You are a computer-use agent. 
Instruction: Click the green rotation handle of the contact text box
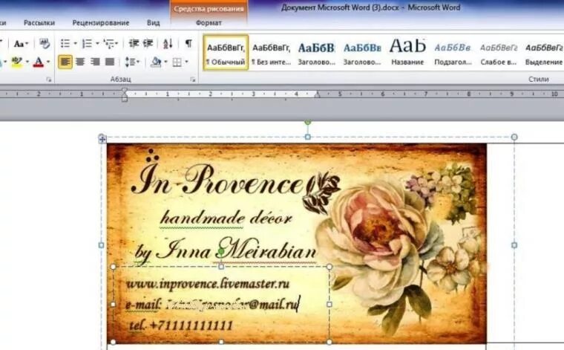[221, 251]
